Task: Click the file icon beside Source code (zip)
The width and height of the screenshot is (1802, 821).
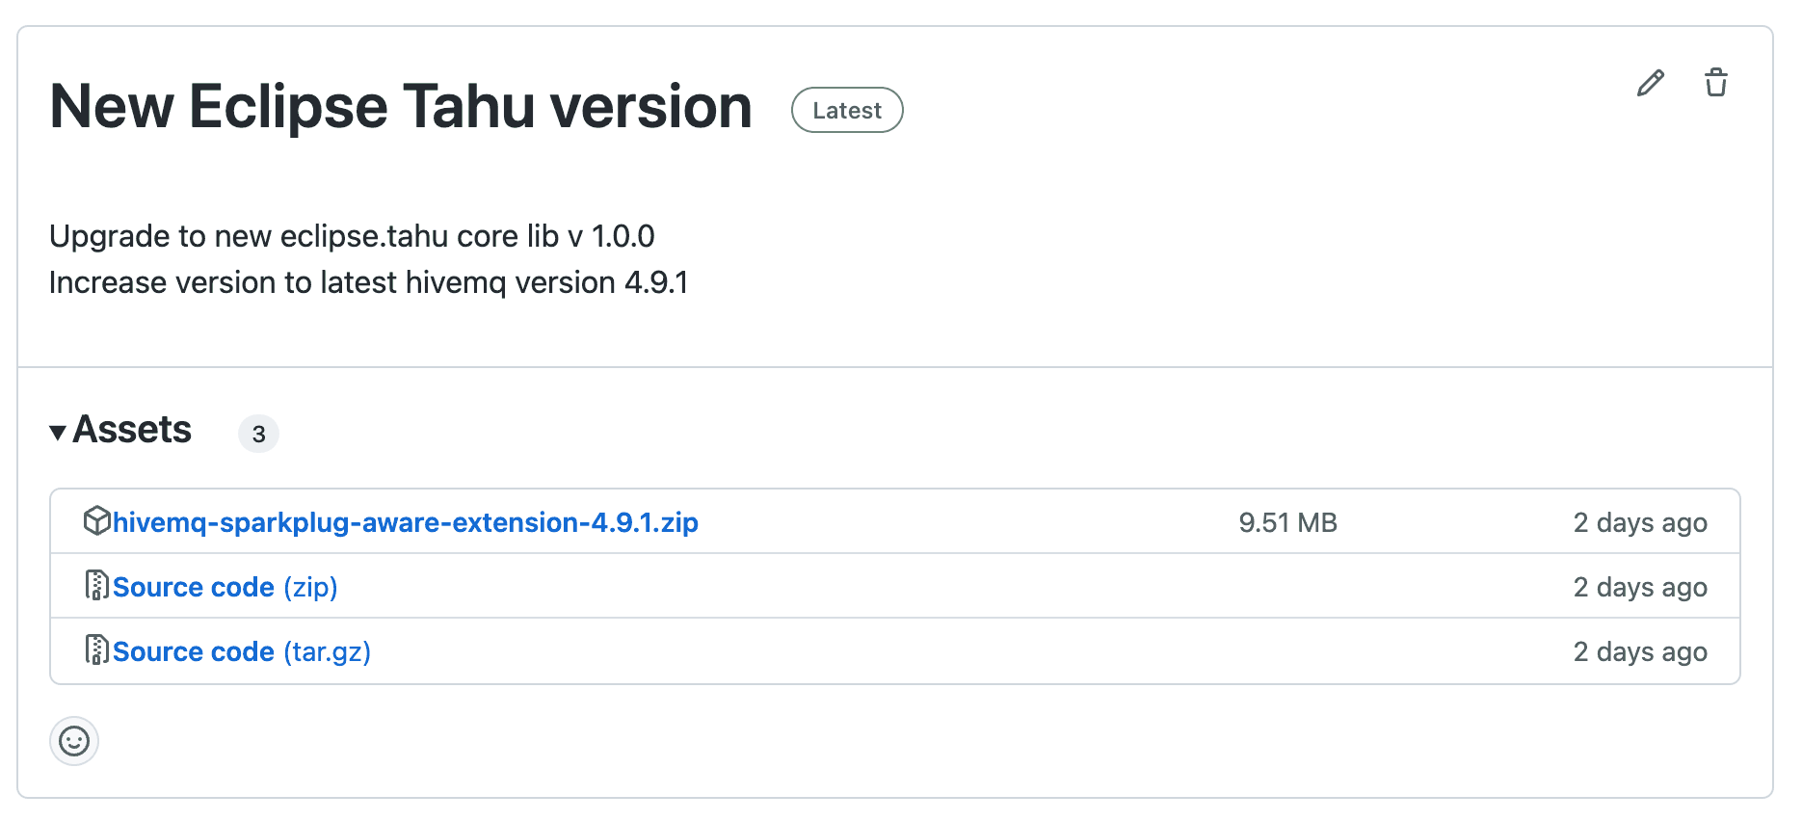Action: tap(96, 585)
